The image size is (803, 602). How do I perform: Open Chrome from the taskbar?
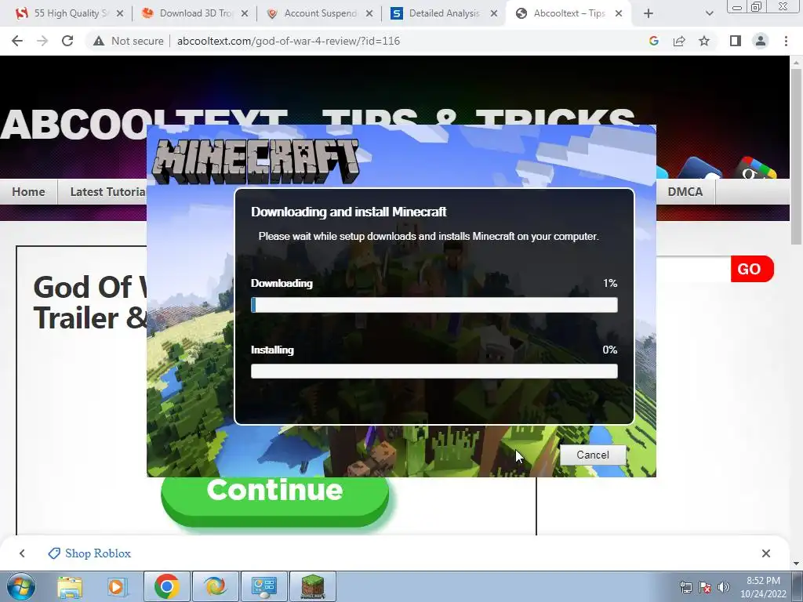tap(166, 586)
